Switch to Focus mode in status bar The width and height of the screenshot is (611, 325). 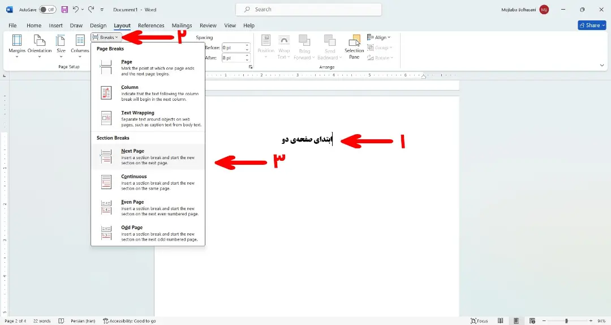[x=479, y=320]
